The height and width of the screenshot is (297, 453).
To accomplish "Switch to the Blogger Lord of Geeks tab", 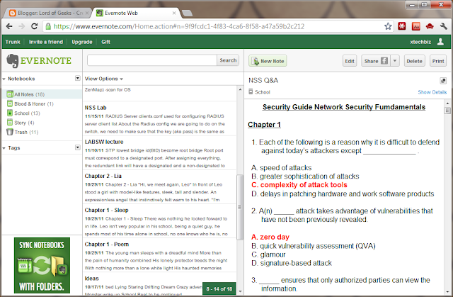I will (x=48, y=13).
